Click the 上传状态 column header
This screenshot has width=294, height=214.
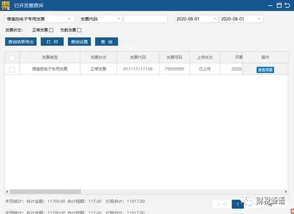(x=205, y=57)
